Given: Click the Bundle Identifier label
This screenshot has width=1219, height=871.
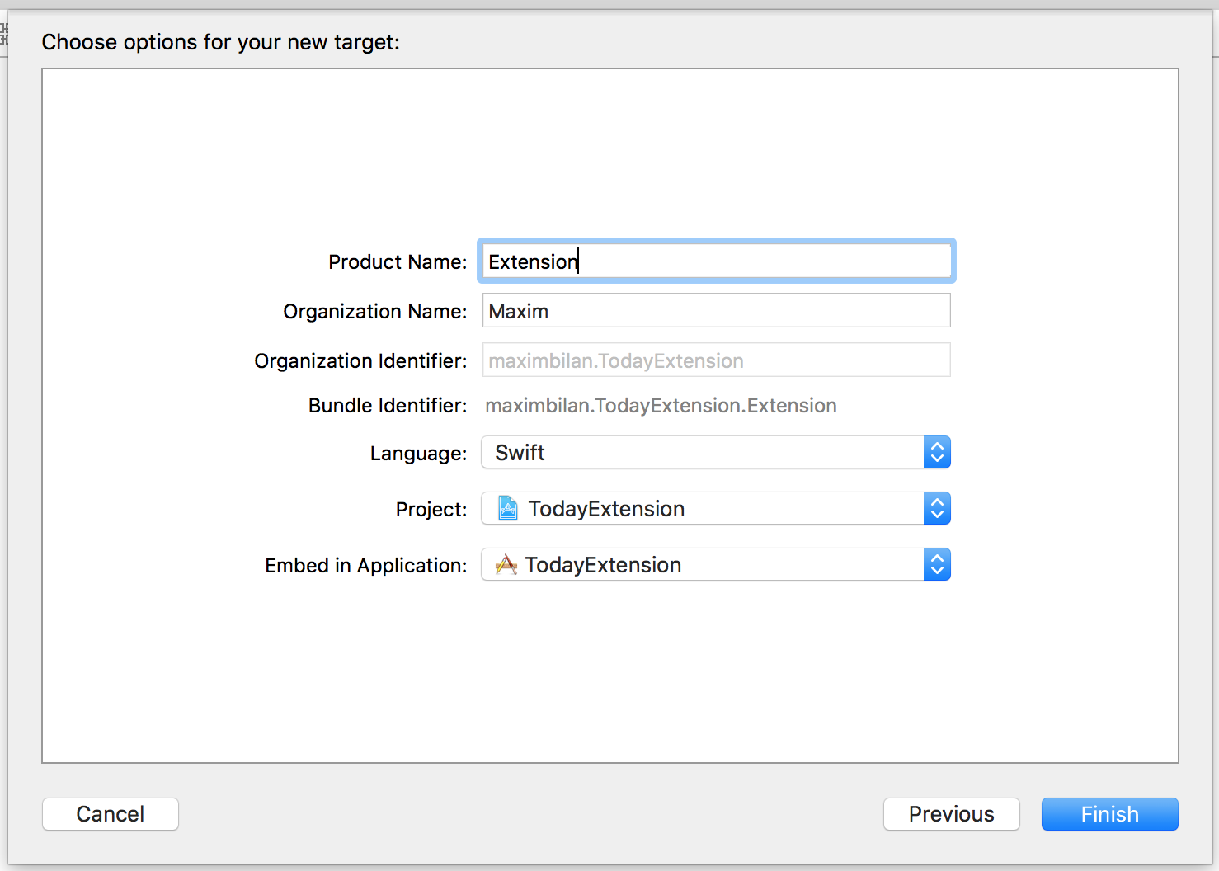Looking at the screenshot, I should pos(388,406).
